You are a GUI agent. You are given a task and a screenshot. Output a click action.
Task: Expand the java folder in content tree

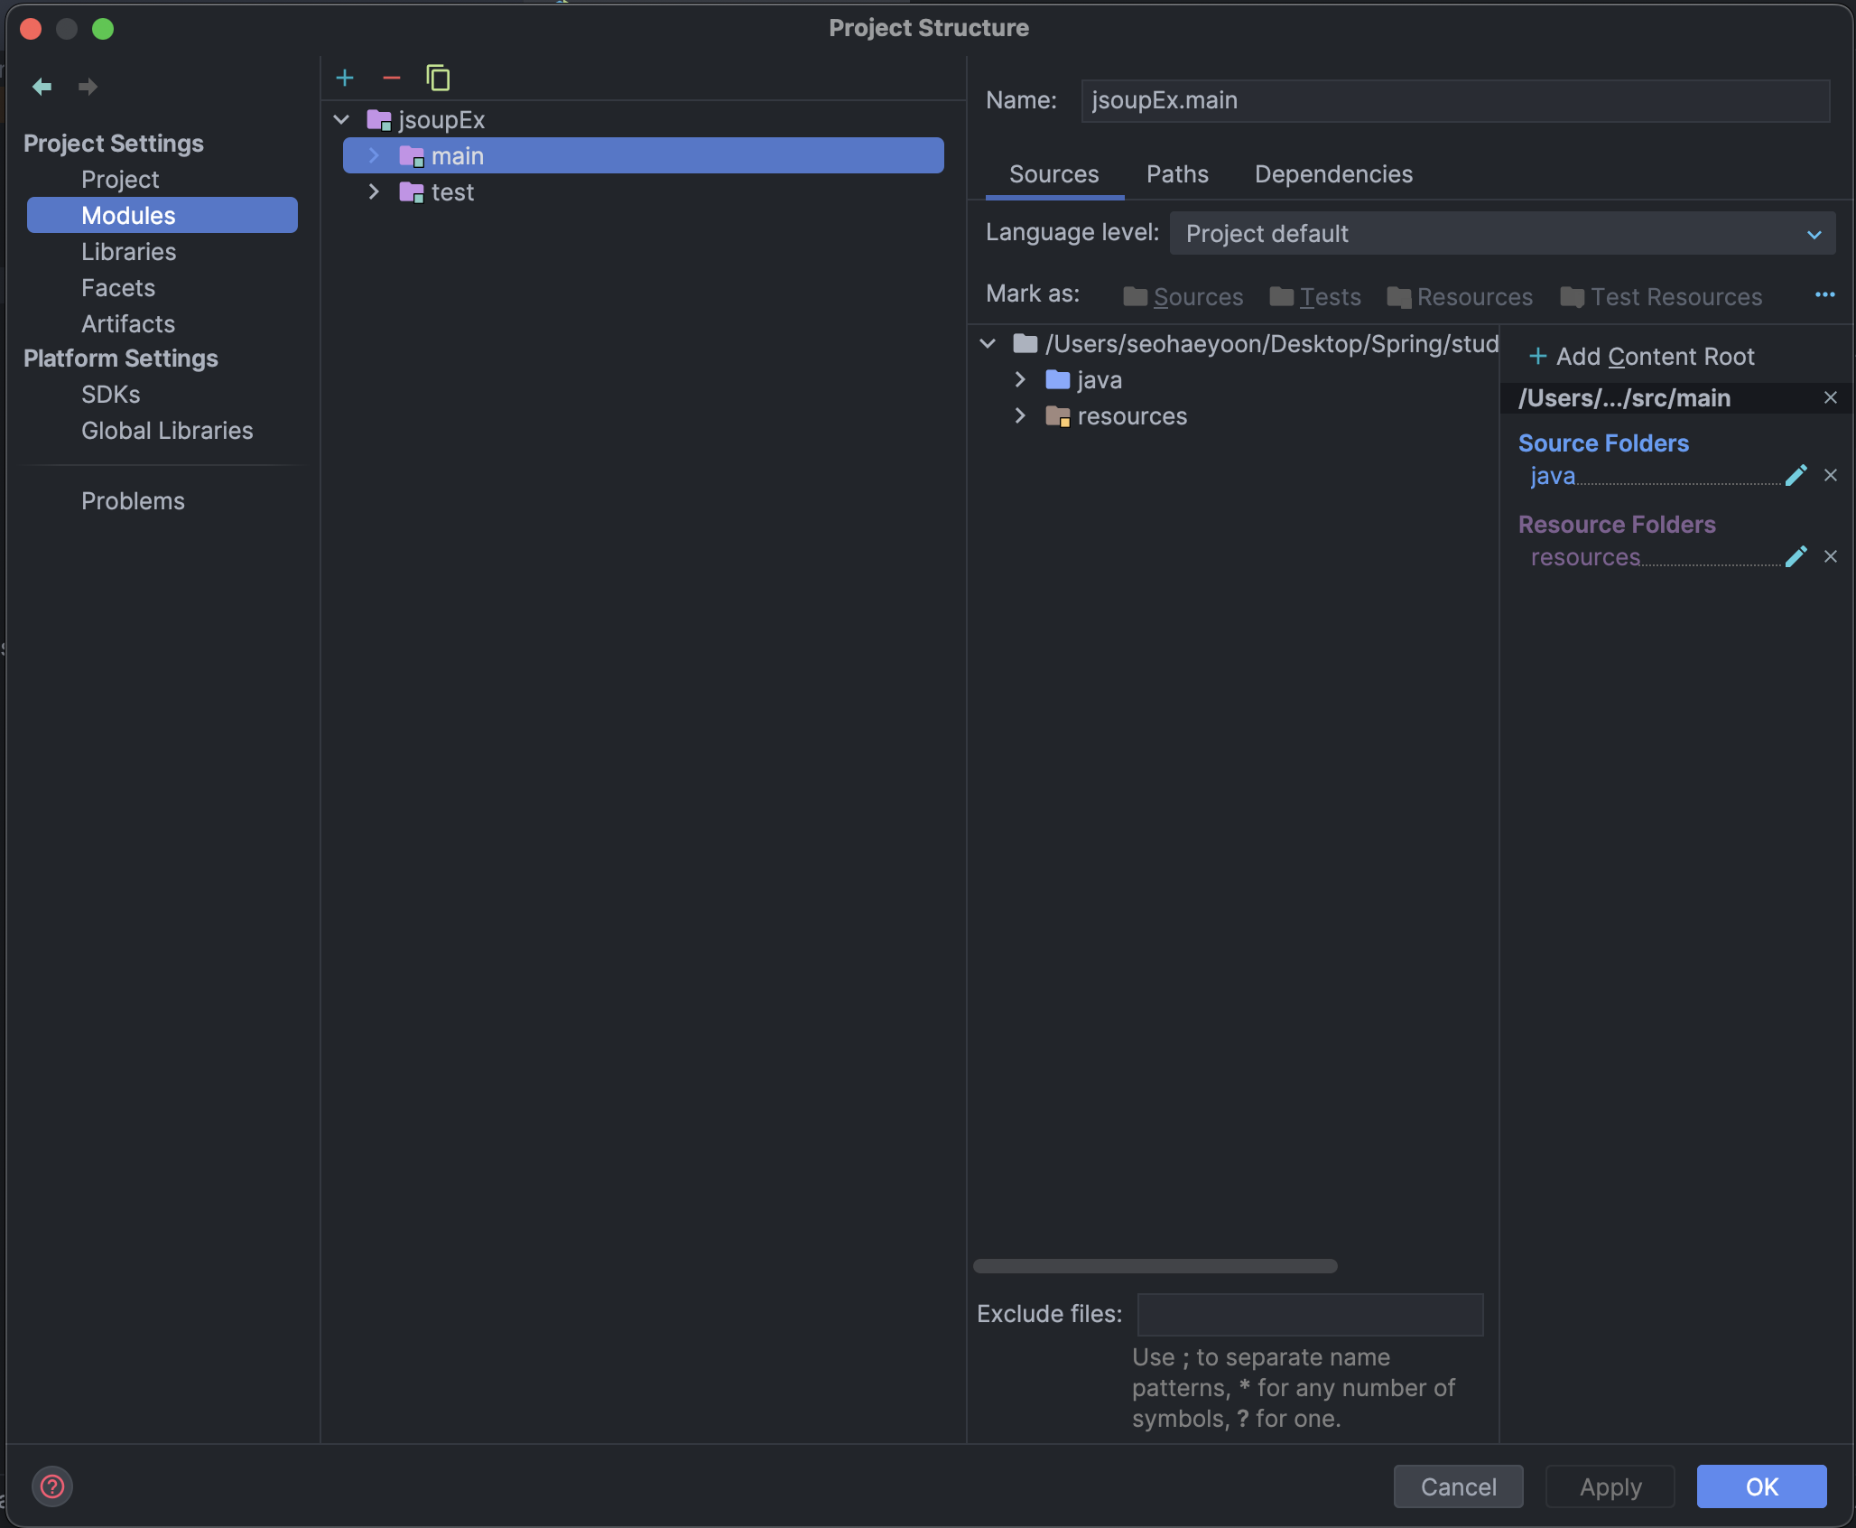click(1020, 380)
